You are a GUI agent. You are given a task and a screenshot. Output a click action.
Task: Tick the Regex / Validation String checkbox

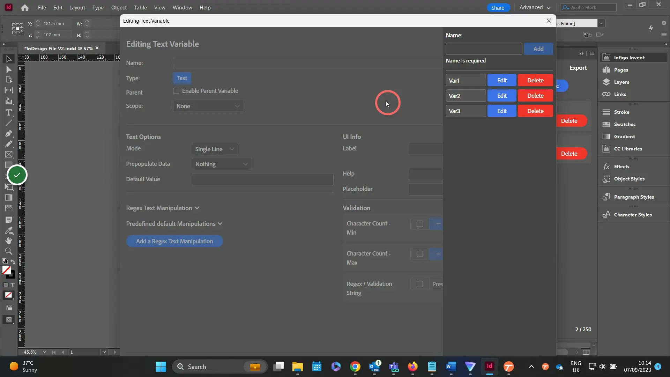(x=420, y=284)
